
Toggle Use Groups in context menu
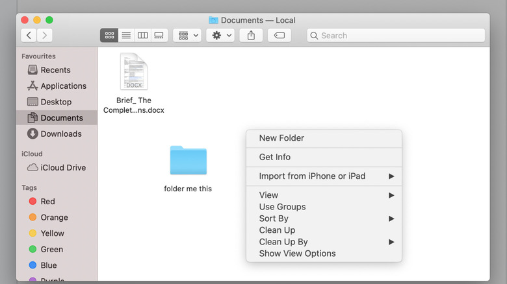coord(282,207)
